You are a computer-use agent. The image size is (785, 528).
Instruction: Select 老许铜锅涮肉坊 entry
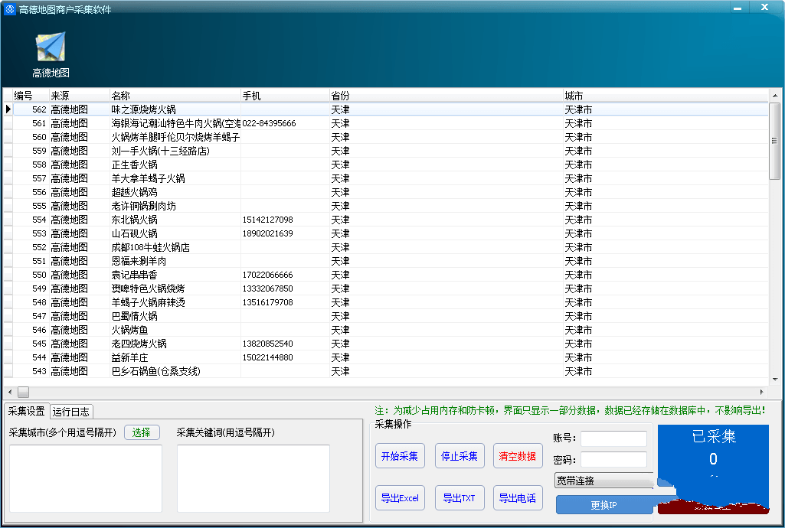coord(391,206)
